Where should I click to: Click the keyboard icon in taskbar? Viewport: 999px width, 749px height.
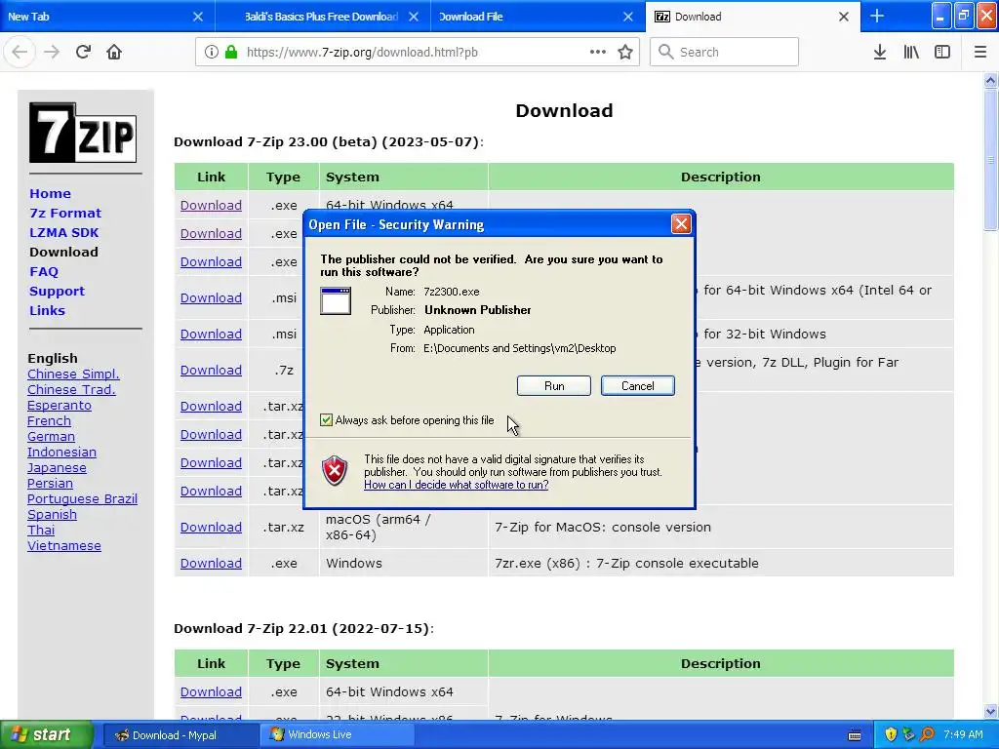pyautogui.click(x=855, y=735)
